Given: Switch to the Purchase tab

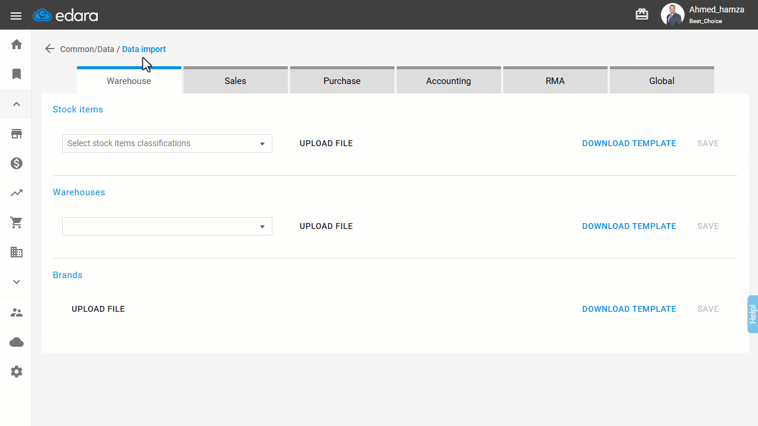Looking at the screenshot, I should pyautogui.click(x=342, y=80).
